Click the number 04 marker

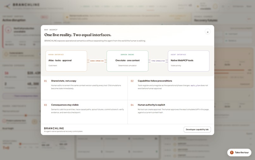pos(132,105)
